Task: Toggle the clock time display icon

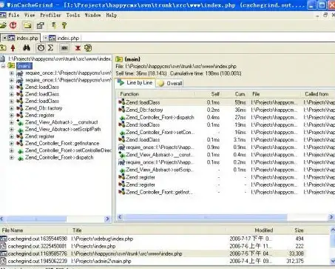Action: pos(41,47)
